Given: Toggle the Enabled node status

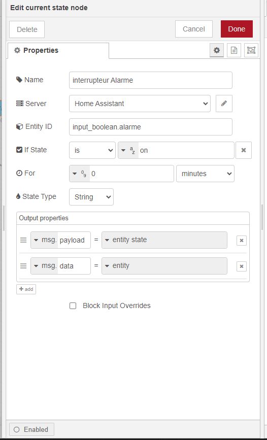Looking at the screenshot, I should pos(32,429).
